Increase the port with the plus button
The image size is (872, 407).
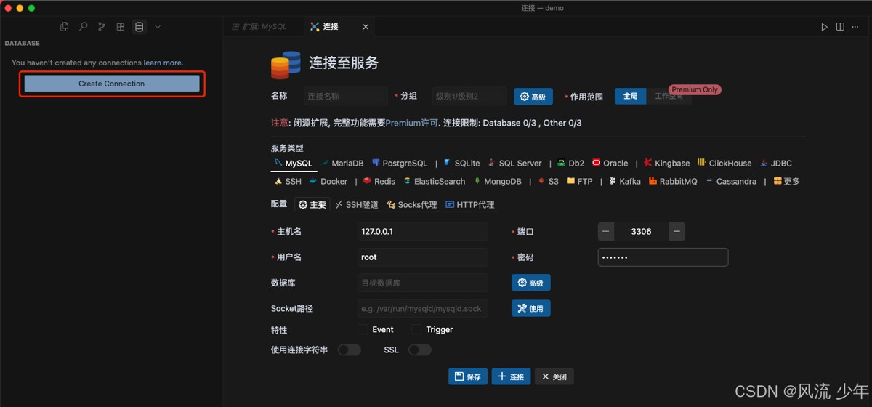677,232
